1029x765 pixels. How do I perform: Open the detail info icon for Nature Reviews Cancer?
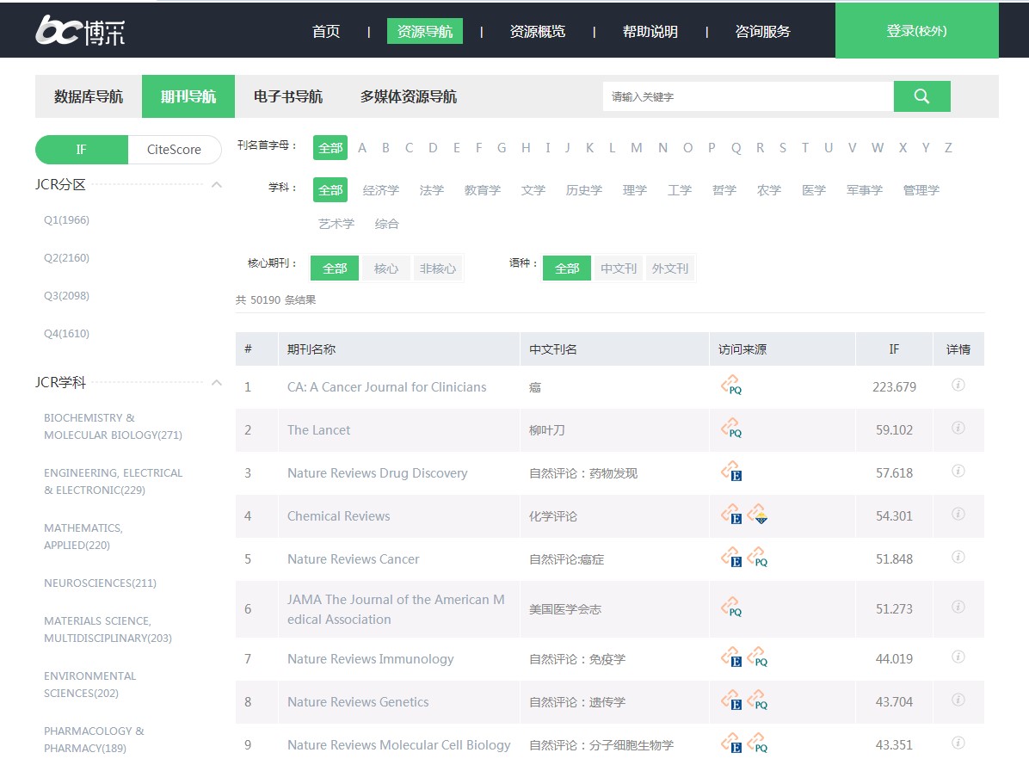coord(958,558)
